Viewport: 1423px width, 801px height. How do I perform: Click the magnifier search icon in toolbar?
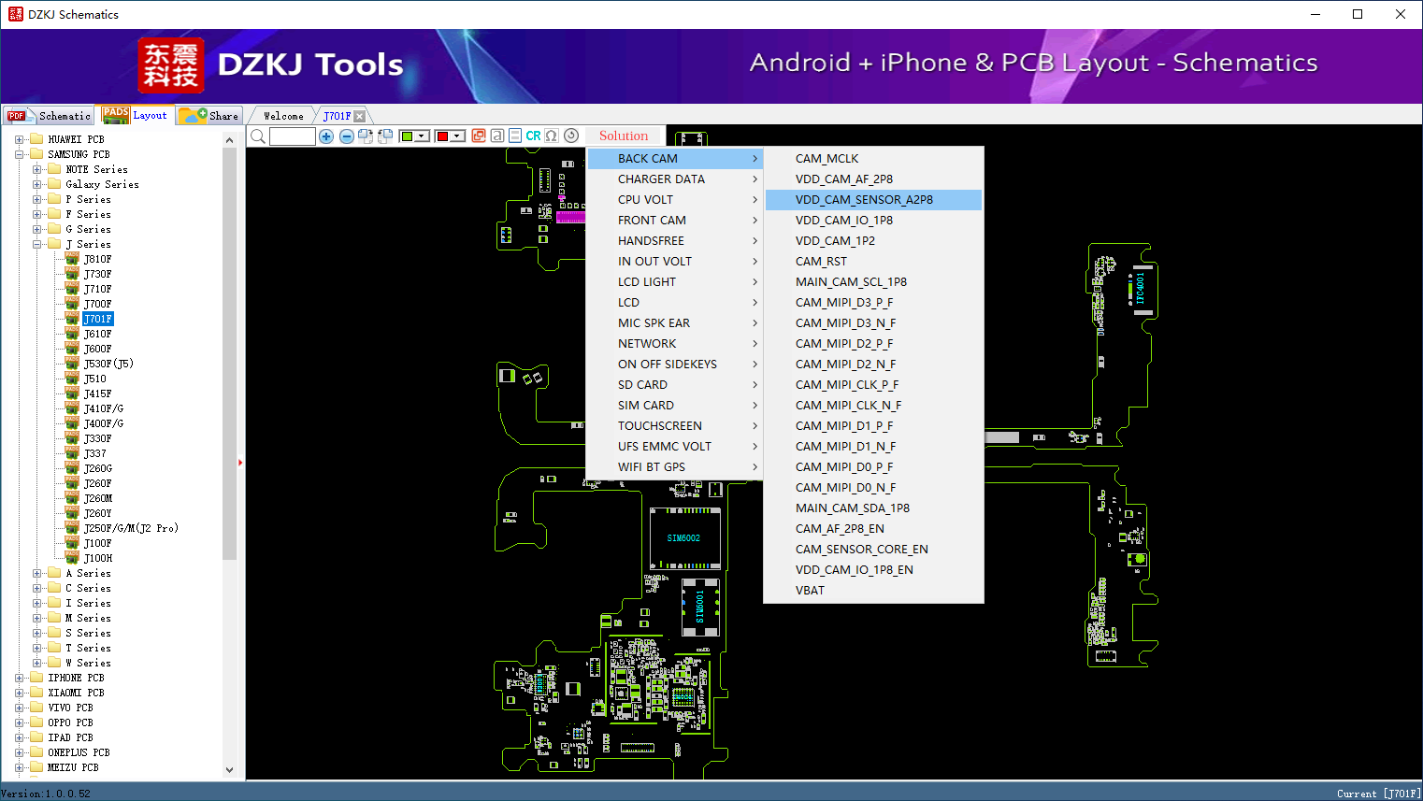[258, 136]
